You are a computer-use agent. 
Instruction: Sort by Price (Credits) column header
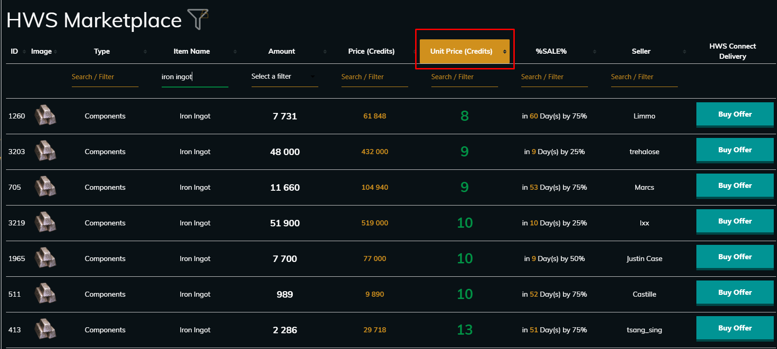pyautogui.click(x=371, y=51)
